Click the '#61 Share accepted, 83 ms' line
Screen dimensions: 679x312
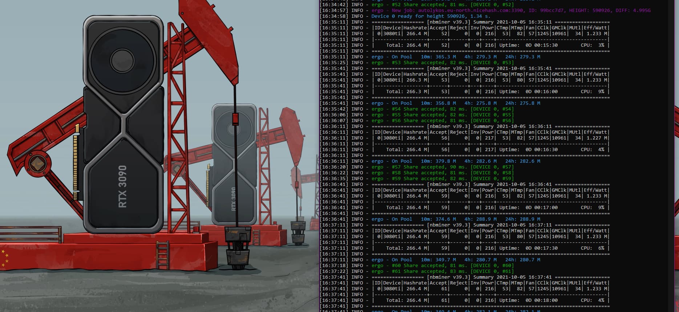click(x=417, y=271)
